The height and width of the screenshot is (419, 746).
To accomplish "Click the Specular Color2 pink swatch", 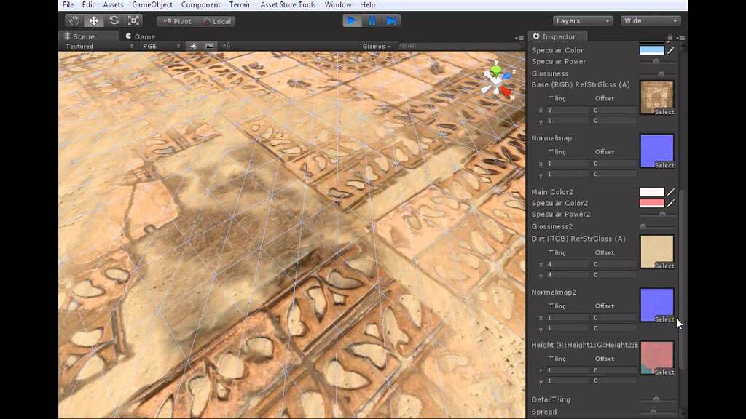I will (652, 203).
